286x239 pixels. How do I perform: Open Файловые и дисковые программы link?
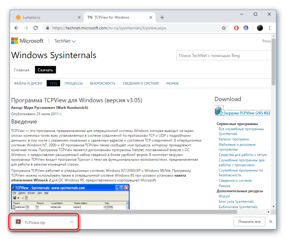pos(237,147)
